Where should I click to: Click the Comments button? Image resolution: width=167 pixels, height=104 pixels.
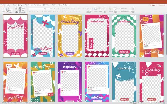(161, 5)
